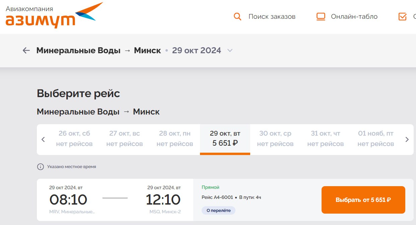Click the laptop icon for online board

[x=321, y=16]
